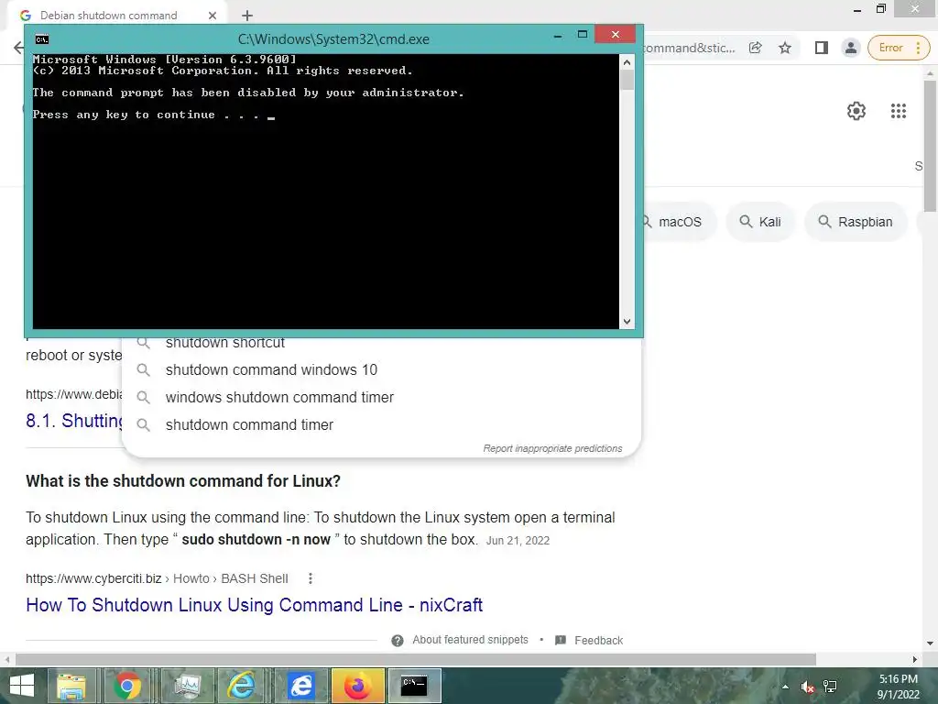Open 'How To Shutdown Linux Using Command Line - nixCraft'

255,605
